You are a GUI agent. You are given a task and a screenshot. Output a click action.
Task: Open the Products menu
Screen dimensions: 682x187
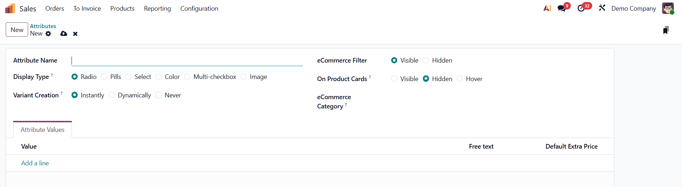point(122,9)
